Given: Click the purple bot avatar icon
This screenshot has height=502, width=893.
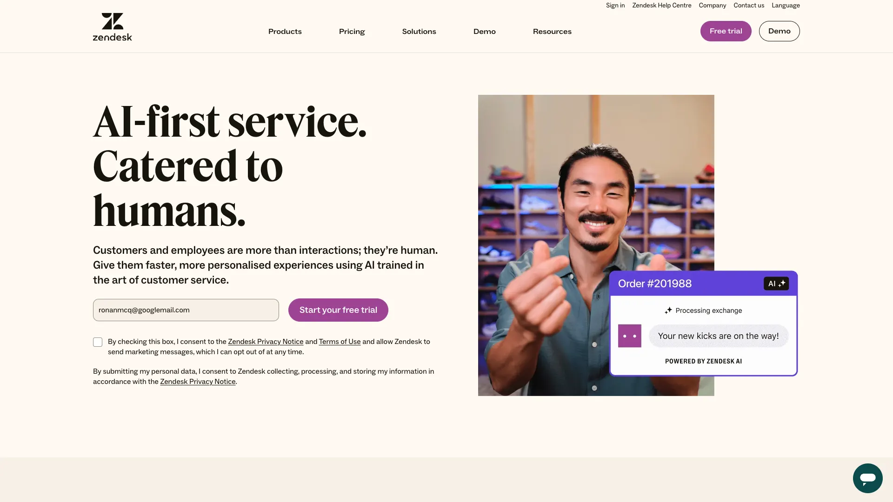Looking at the screenshot, I should [629, 336].
